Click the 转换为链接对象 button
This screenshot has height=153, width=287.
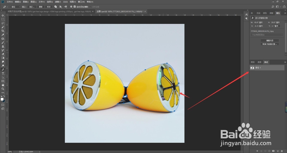point(269,44)
